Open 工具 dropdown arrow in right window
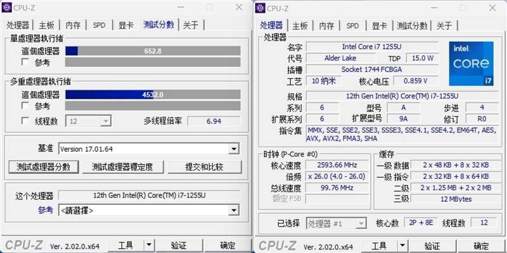Viewport: 507px width, 253px height. (402, 246)
